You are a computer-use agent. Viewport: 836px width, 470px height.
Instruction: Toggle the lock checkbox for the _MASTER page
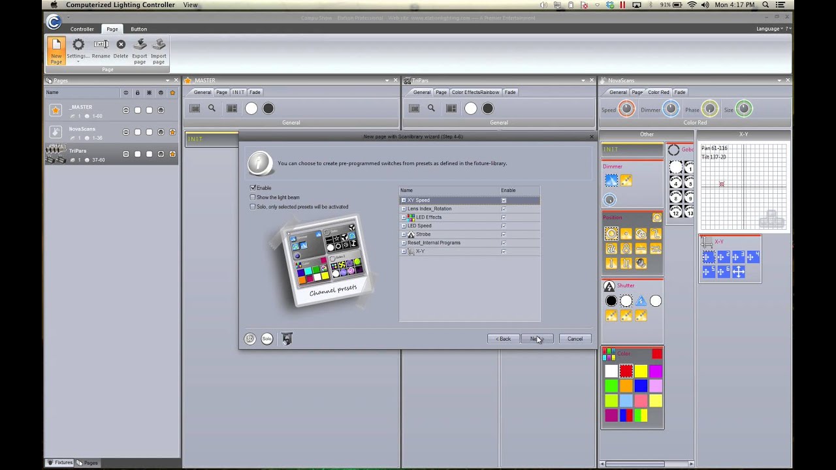pyautogui.click(x=137, y=110)
